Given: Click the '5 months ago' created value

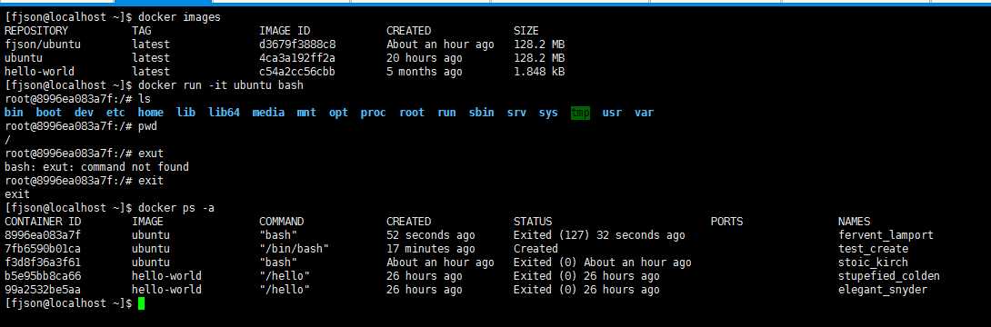Looking at the screenshot, I should (424, 72).
